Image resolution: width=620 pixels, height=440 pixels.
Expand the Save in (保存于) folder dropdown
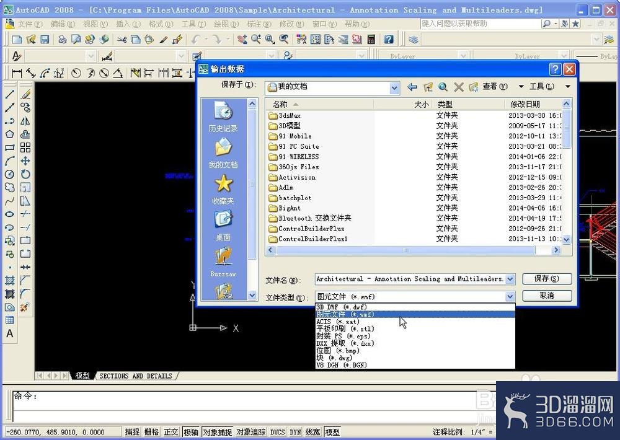tap(394, 87)
